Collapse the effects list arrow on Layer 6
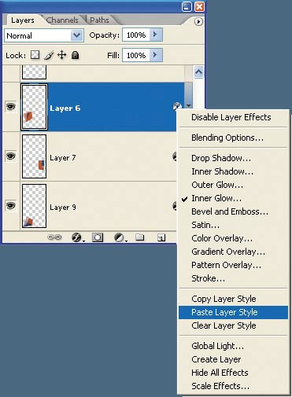The width and height of the screenshot is (292, 397). pos(188,106)
